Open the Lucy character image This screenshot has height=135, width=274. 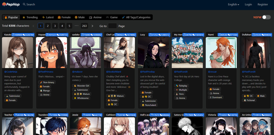point(153,52)
